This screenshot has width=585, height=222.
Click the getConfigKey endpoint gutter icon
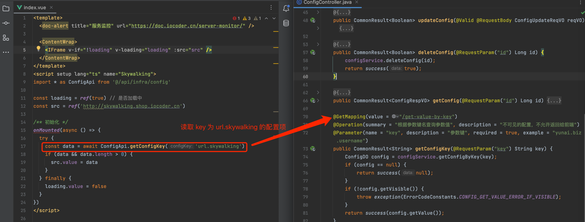pyautogui.click(x=313, y=149)
